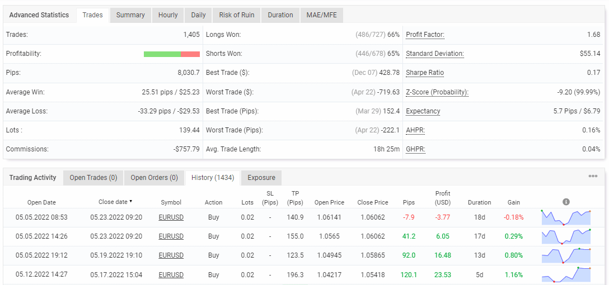This screenshot has height=285, width=609.
Task: Click open date 05.12.2022 14:27
Action: [x=41, y=274]
